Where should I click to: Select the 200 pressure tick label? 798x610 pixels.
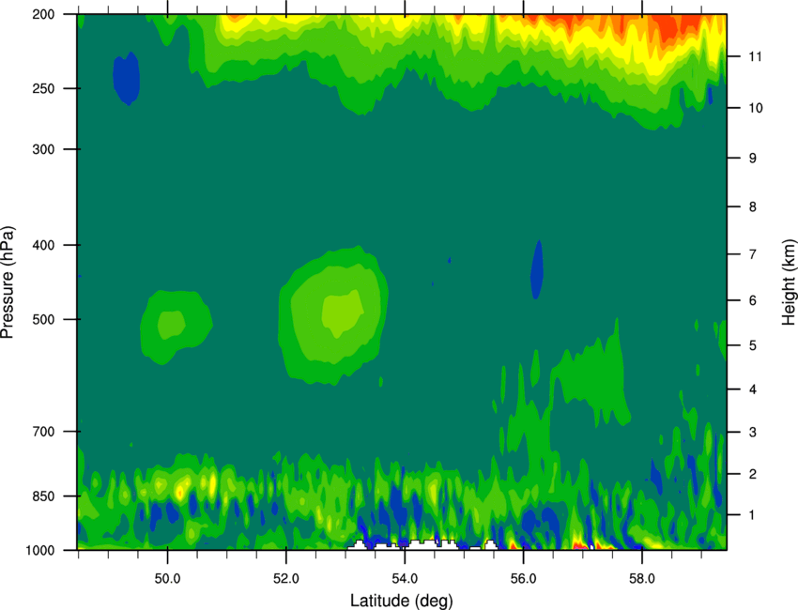[44, 15]
